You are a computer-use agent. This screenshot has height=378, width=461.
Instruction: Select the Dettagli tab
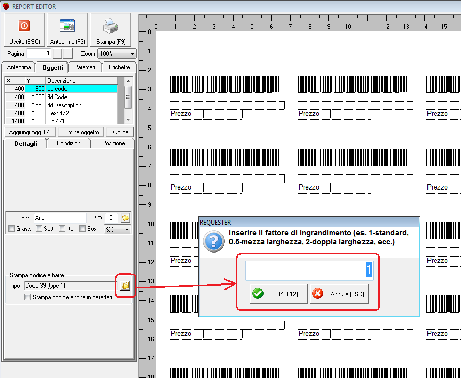pos(25,144)
